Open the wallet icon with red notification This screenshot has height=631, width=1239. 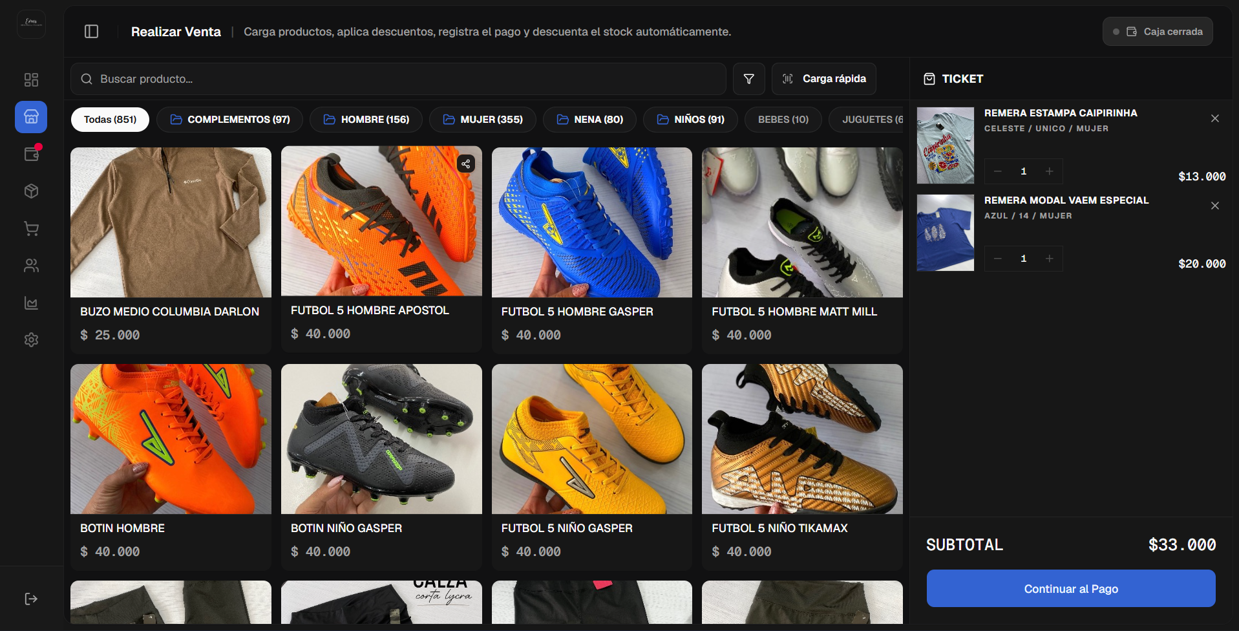(31, 154)
